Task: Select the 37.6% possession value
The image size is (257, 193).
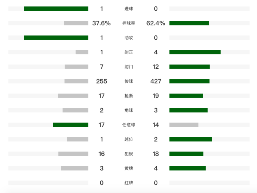Action: click(x=101, y=23)
